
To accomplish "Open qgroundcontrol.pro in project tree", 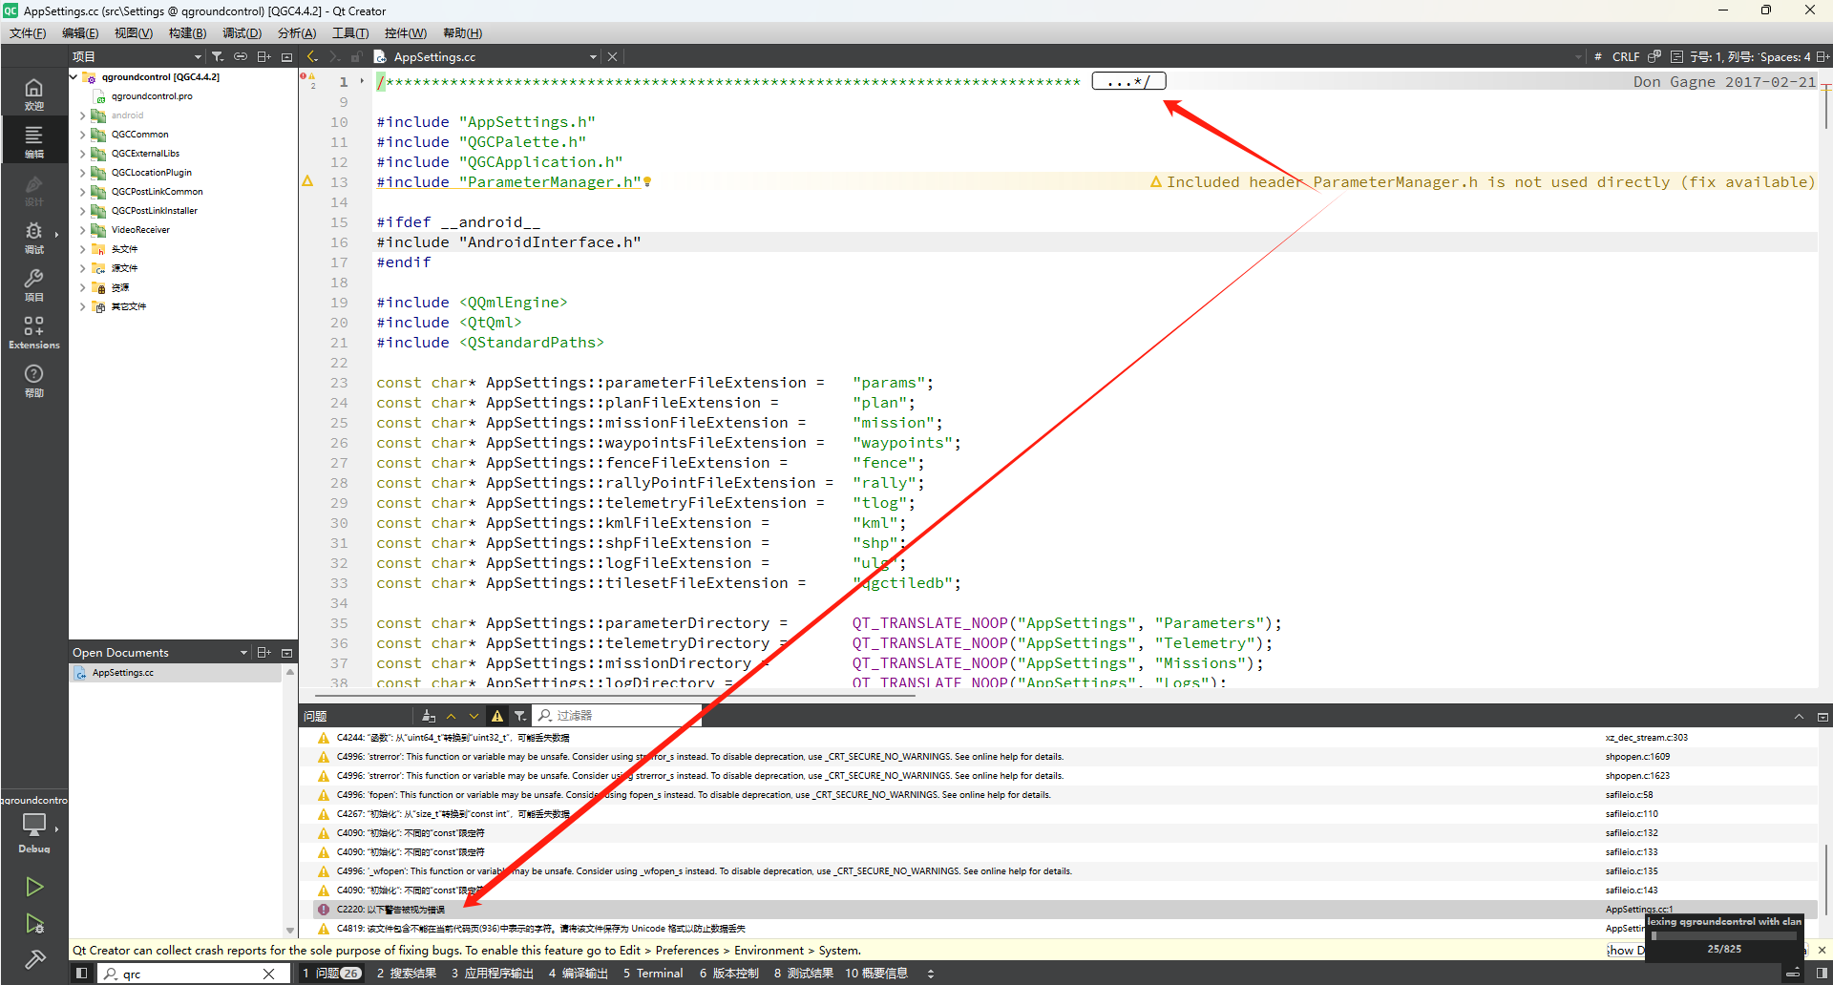I will (x=152, y=96).
